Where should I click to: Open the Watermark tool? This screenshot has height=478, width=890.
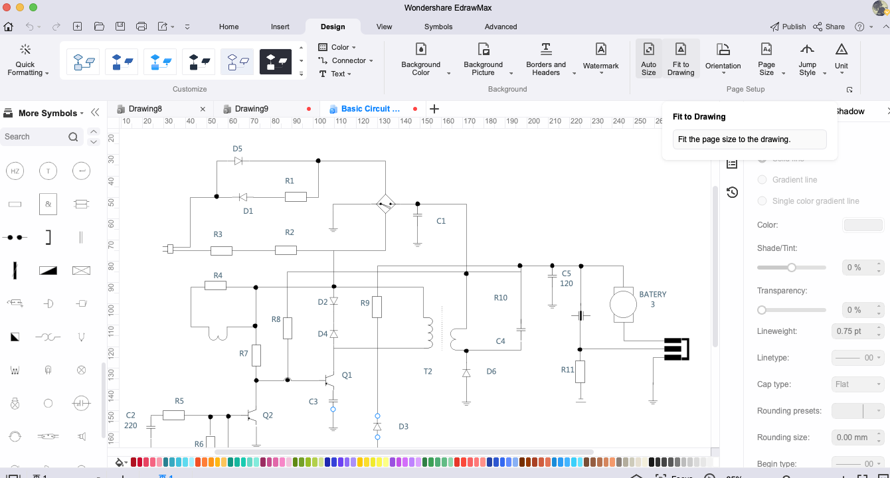[601, 57]
